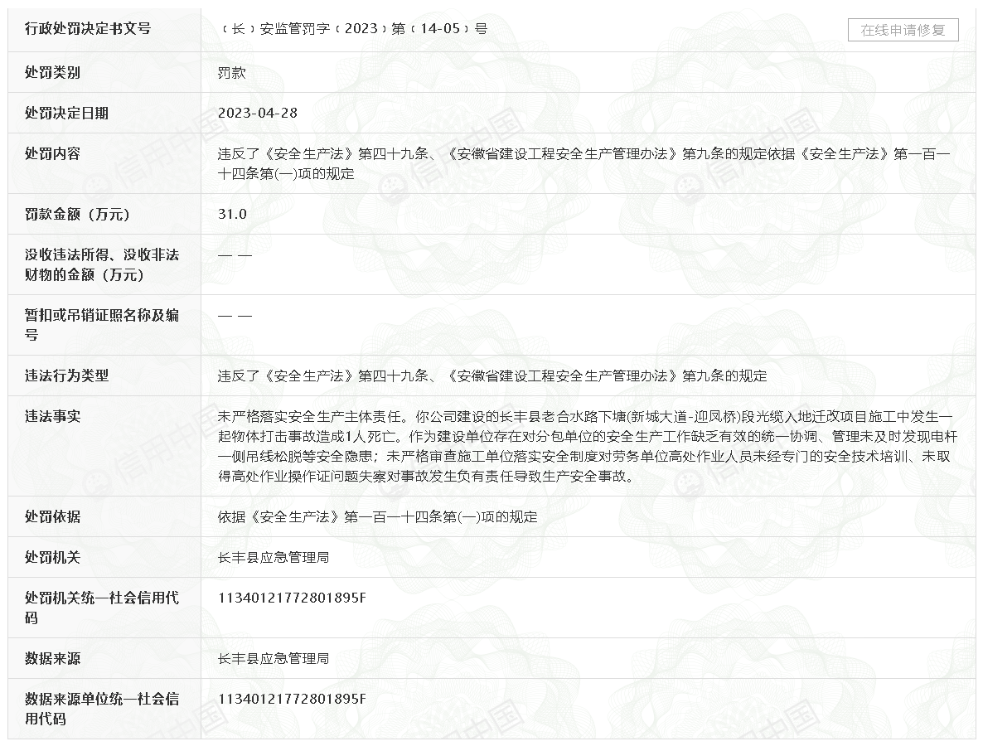Select the 罚款 penalty type value
This screenshot has height=746, width=983.
232,73
